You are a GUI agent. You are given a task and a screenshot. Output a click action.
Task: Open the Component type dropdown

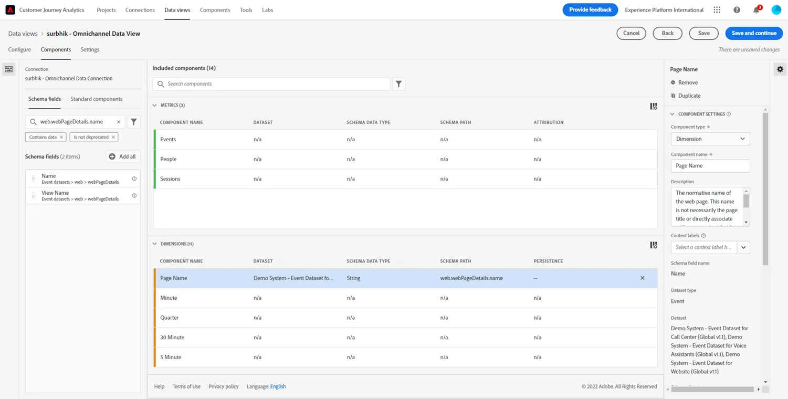(710, 139)
